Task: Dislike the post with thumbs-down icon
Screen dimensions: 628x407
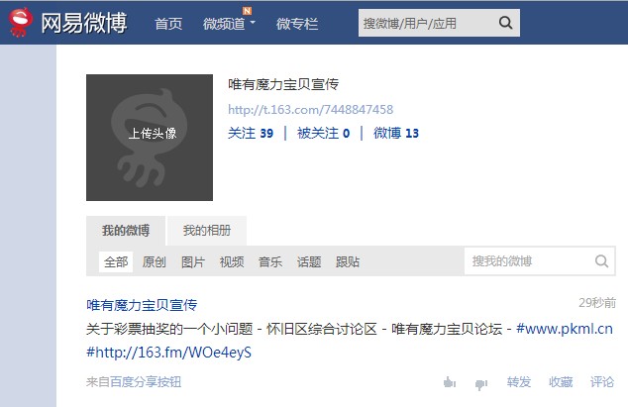Action: (481, 384)
